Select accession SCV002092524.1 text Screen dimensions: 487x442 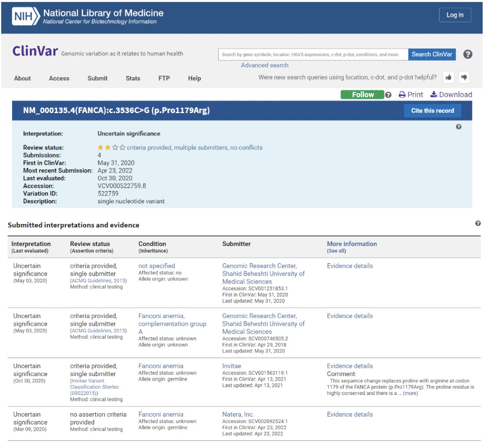(268, 421)
